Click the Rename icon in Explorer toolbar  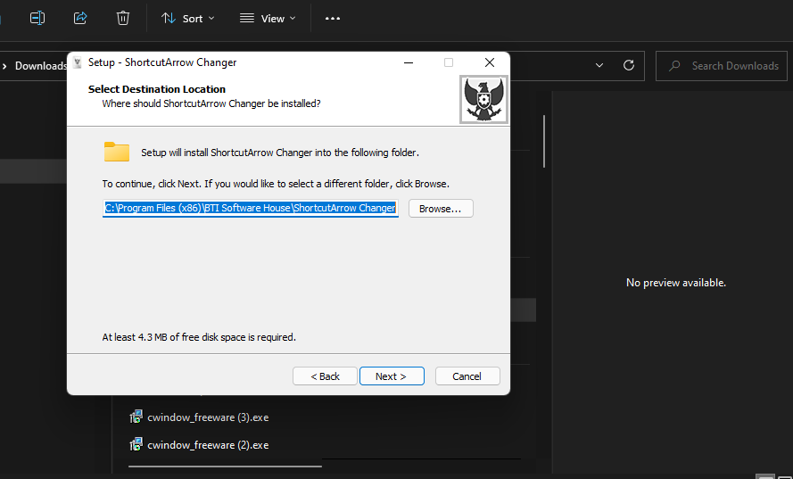(37, 18)
